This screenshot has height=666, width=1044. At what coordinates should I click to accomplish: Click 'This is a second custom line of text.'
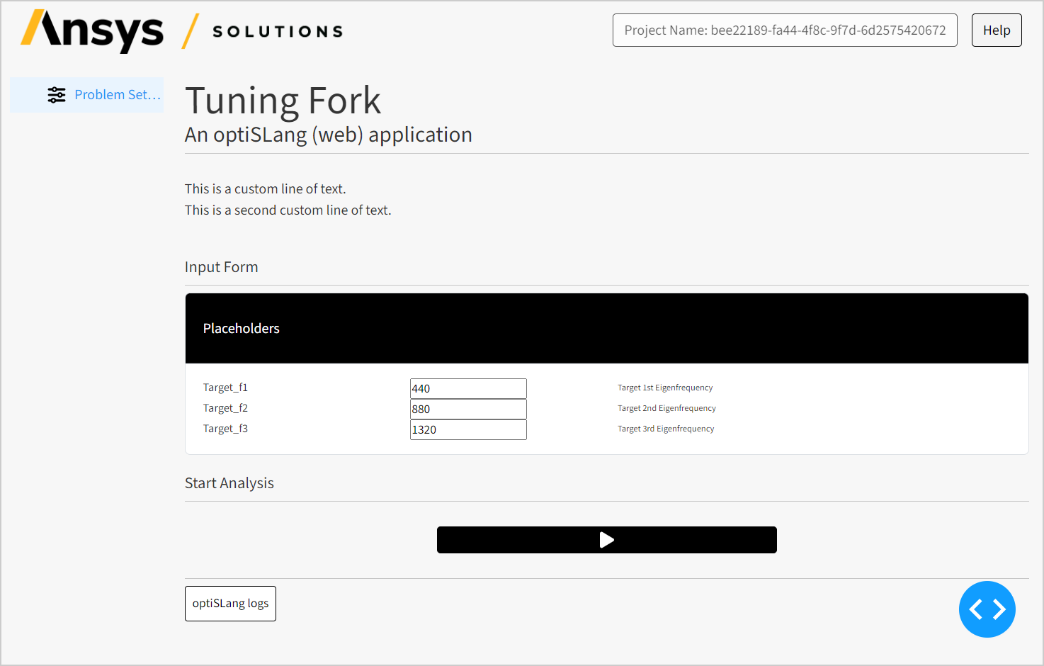click(x=288, y=210)
